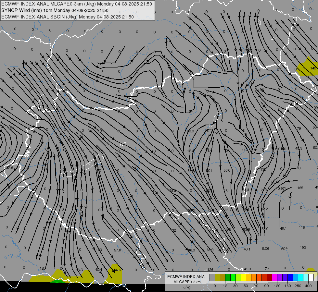Viewport: 318px width, 292px height.
Task: Click the map value 86.0
Action: pyautogui.click(x=191, y=250)
